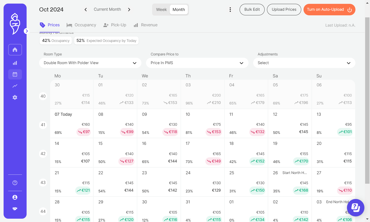Image resolution: width=370 pixels, height=222 pixels.
Task: Select the Prices tab
Action: (50, 25)
